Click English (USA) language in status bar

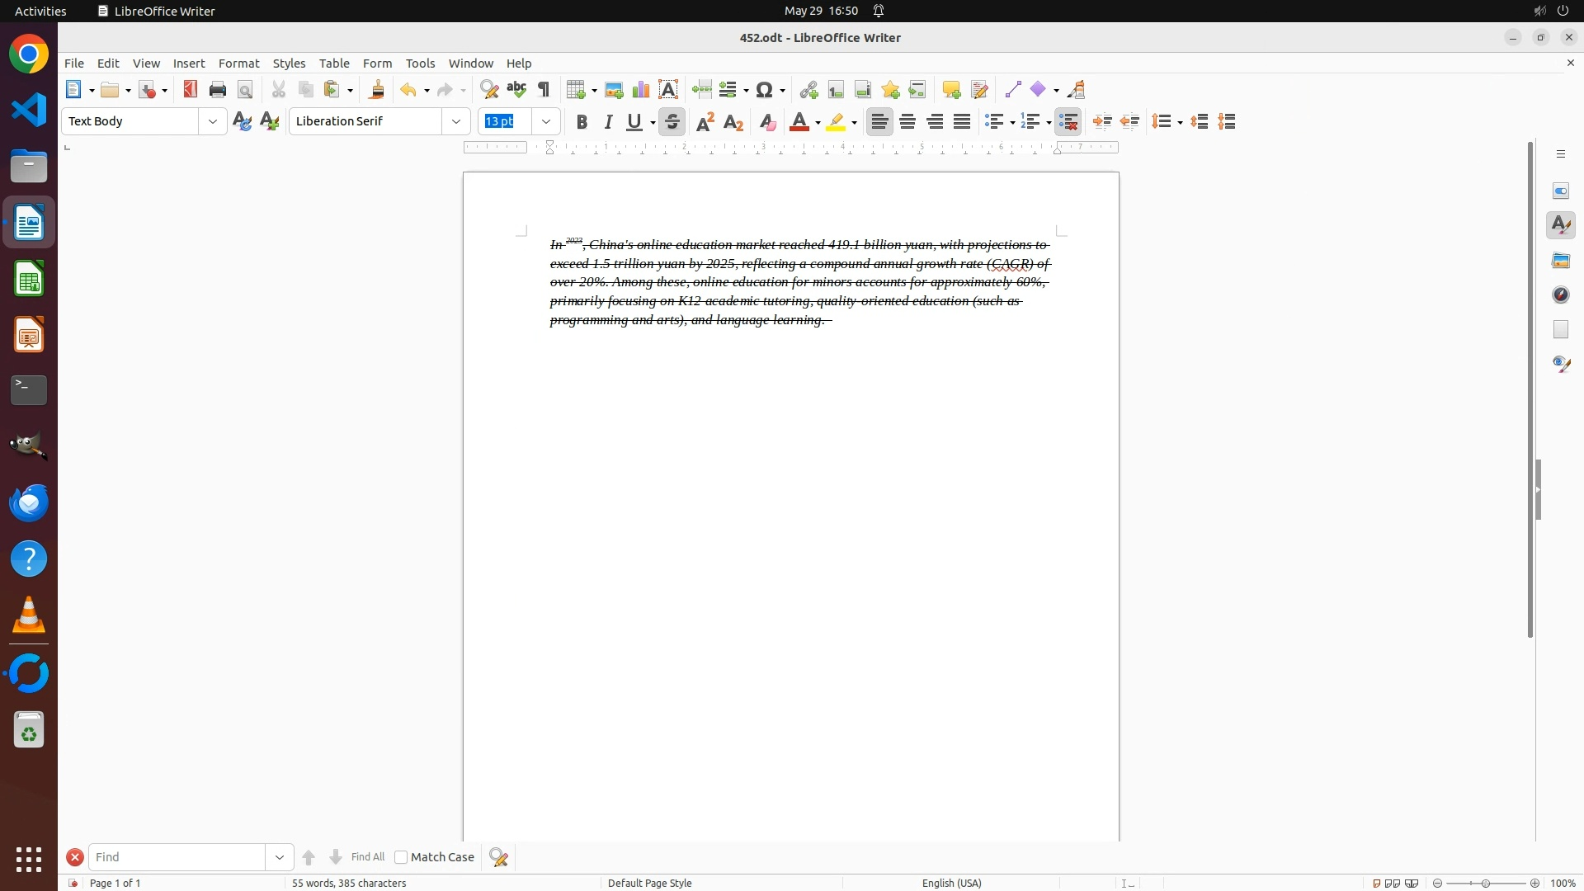tap(951, 883)
